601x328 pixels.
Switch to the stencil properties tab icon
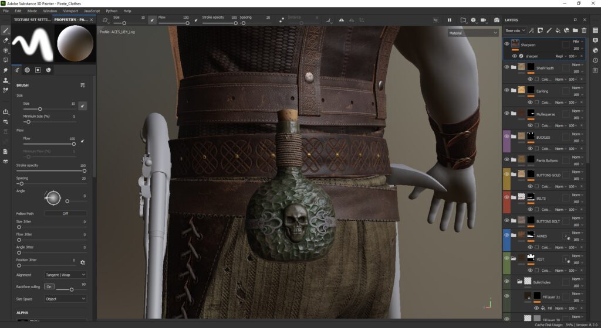click(38, 70)
